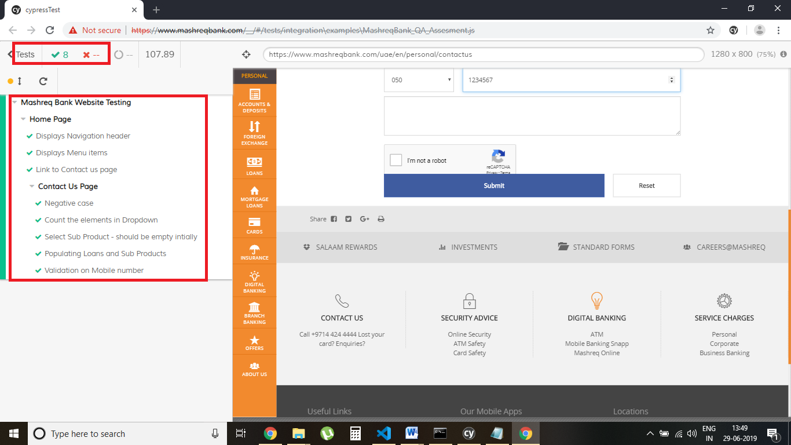Toggle the auto-scrolling arrow icon
Image resolution: width=791 pixels, height=445 pixels.
pyautogui.click(x=19, y=81)
